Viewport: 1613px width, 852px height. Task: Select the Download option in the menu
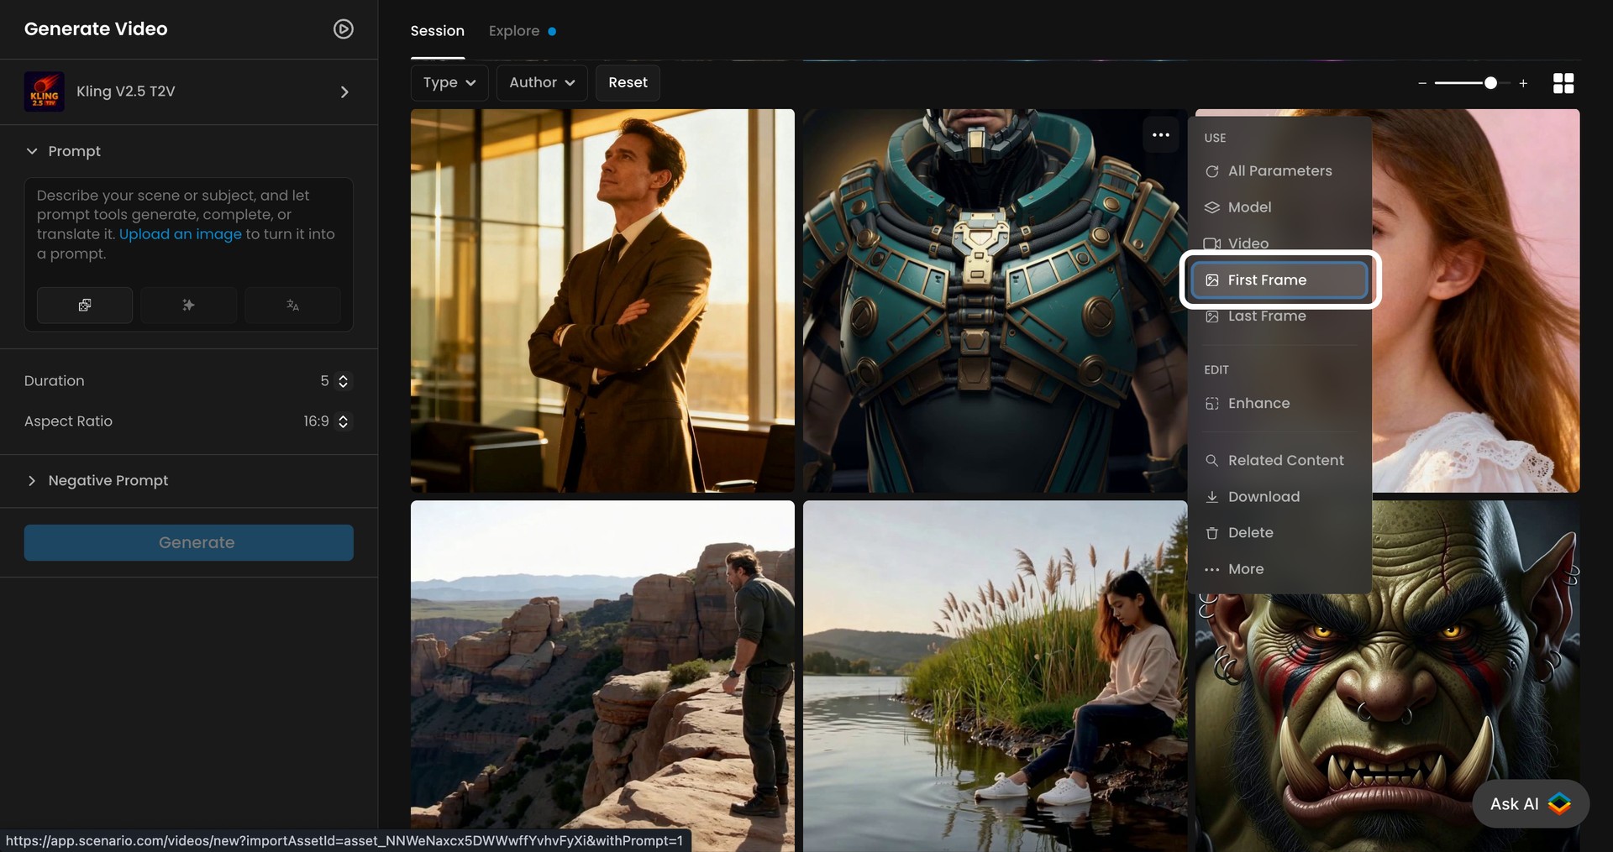click(x=1263, y=497)
